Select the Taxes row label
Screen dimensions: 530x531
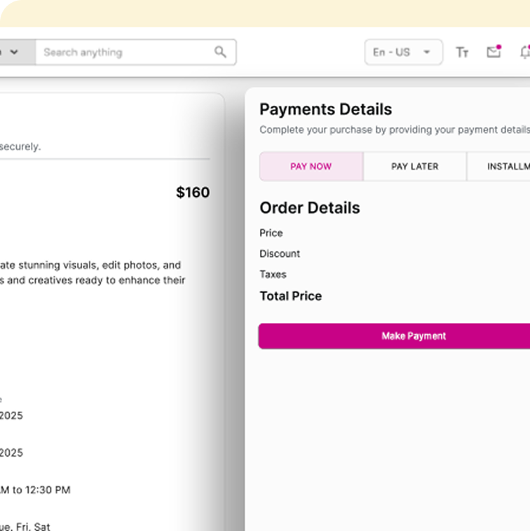tap(273, 275)
